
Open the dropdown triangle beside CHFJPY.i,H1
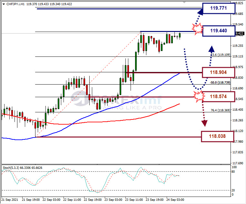pos(4,4)
